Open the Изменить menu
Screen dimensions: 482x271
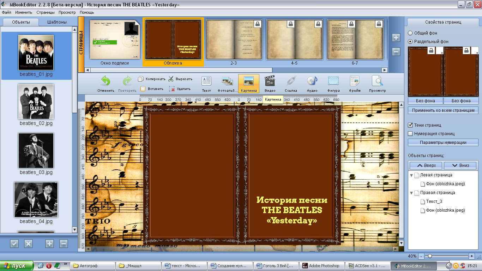[x=24, y=12]
